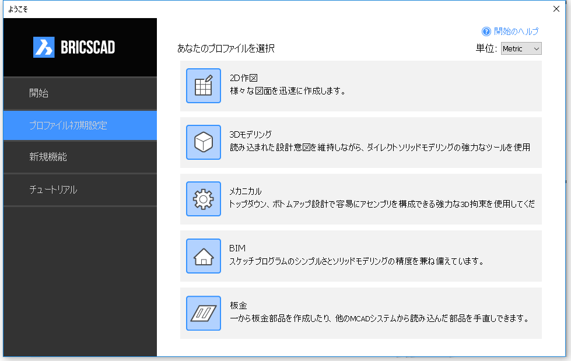Select the BIM house profile icon
The height and width of the screenshot is (361, 571).
point(204,256)
